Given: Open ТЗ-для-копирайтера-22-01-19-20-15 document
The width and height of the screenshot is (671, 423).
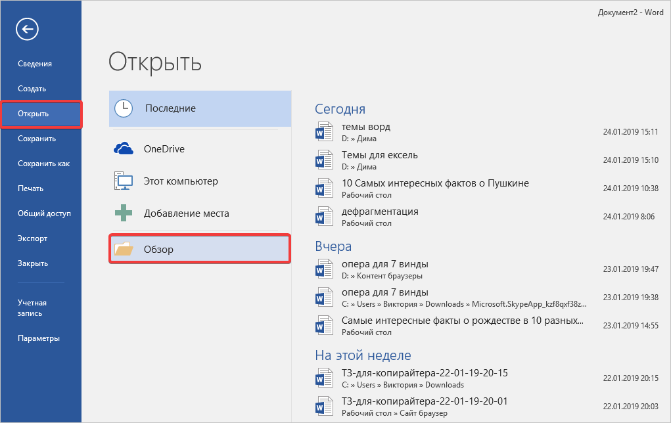Looking at the screenshot, I should tap(425, 373).
